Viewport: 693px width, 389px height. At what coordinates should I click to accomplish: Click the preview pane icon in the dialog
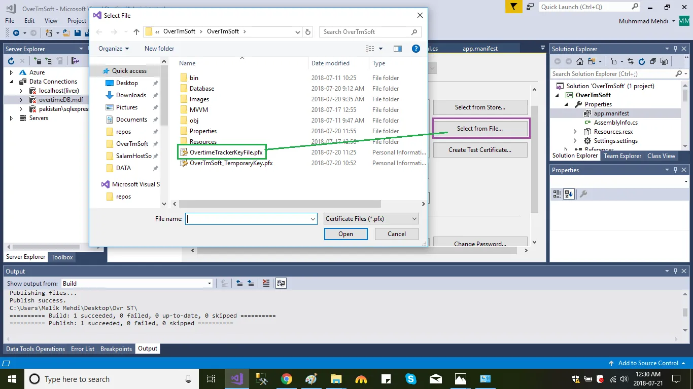398,49
